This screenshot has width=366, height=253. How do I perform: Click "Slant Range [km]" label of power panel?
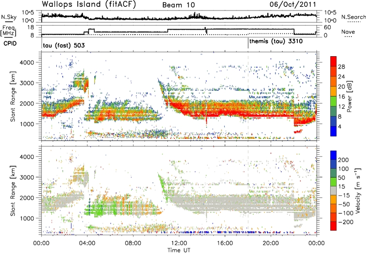point(13,96)
